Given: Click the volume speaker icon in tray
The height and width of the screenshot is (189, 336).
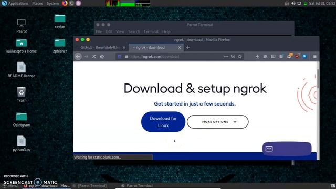Looking at the screenshot, I should click(293, 3).
